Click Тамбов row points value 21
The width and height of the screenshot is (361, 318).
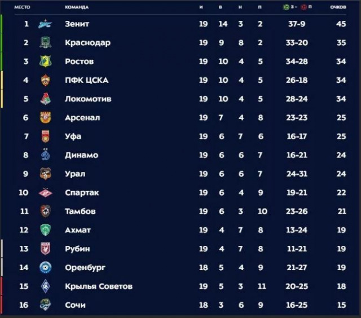340,211
